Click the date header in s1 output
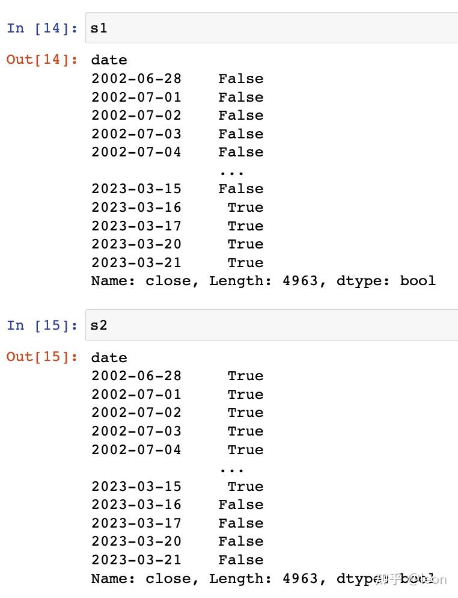The height and width of the screenshot is (598, 458). (x=109, y=60)
